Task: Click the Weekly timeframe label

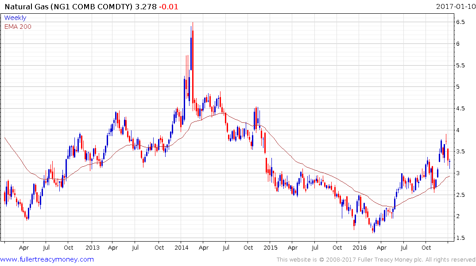Action: click(15, 18)
